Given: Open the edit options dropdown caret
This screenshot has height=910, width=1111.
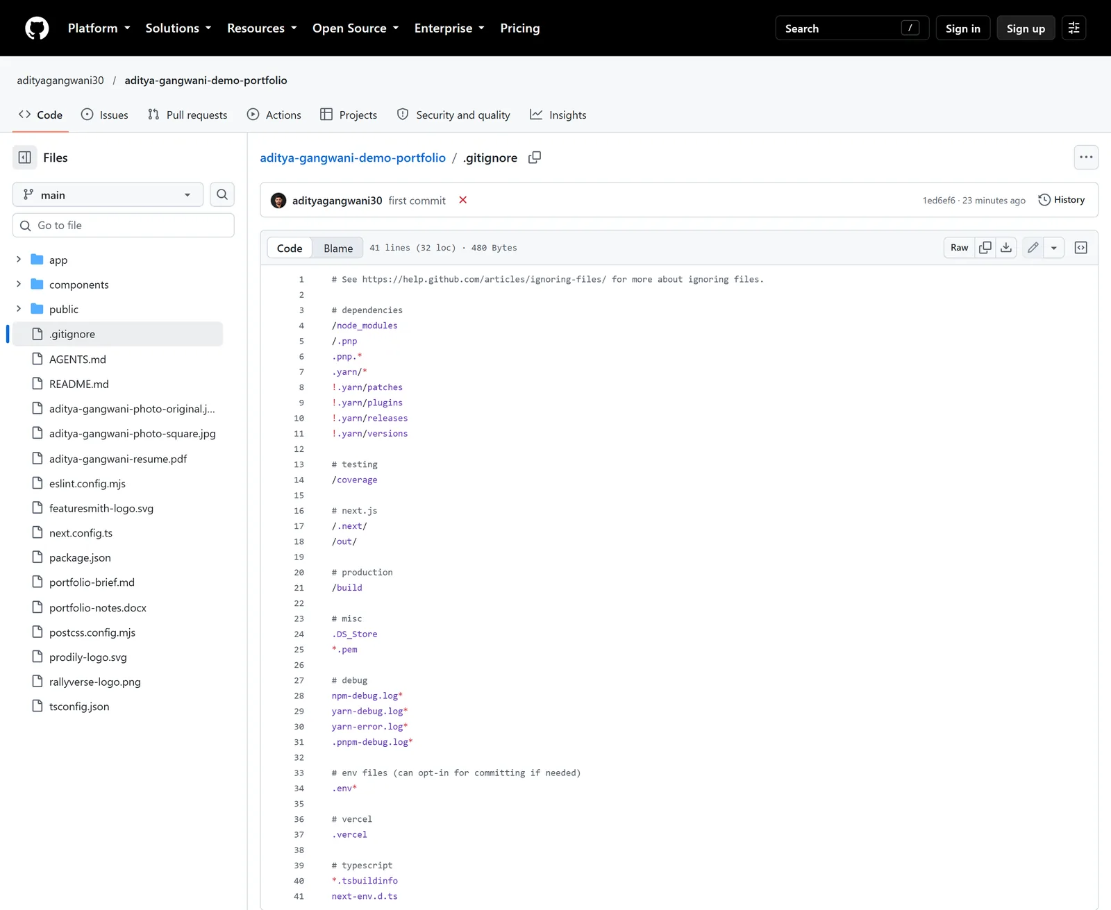Looking at the screenshot, I should [x=1054, y=248].
